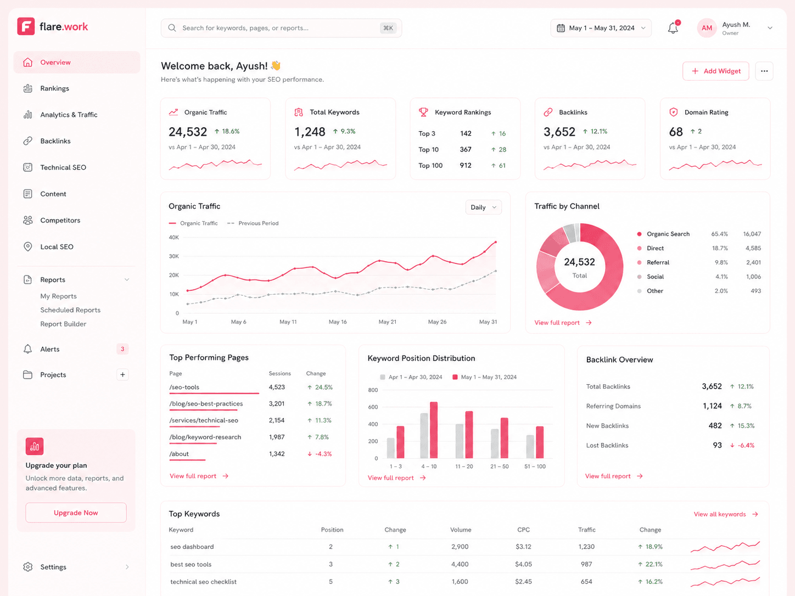Click View all keywords link
Viewport: 795px width, 596px height.
click(726, 514)
